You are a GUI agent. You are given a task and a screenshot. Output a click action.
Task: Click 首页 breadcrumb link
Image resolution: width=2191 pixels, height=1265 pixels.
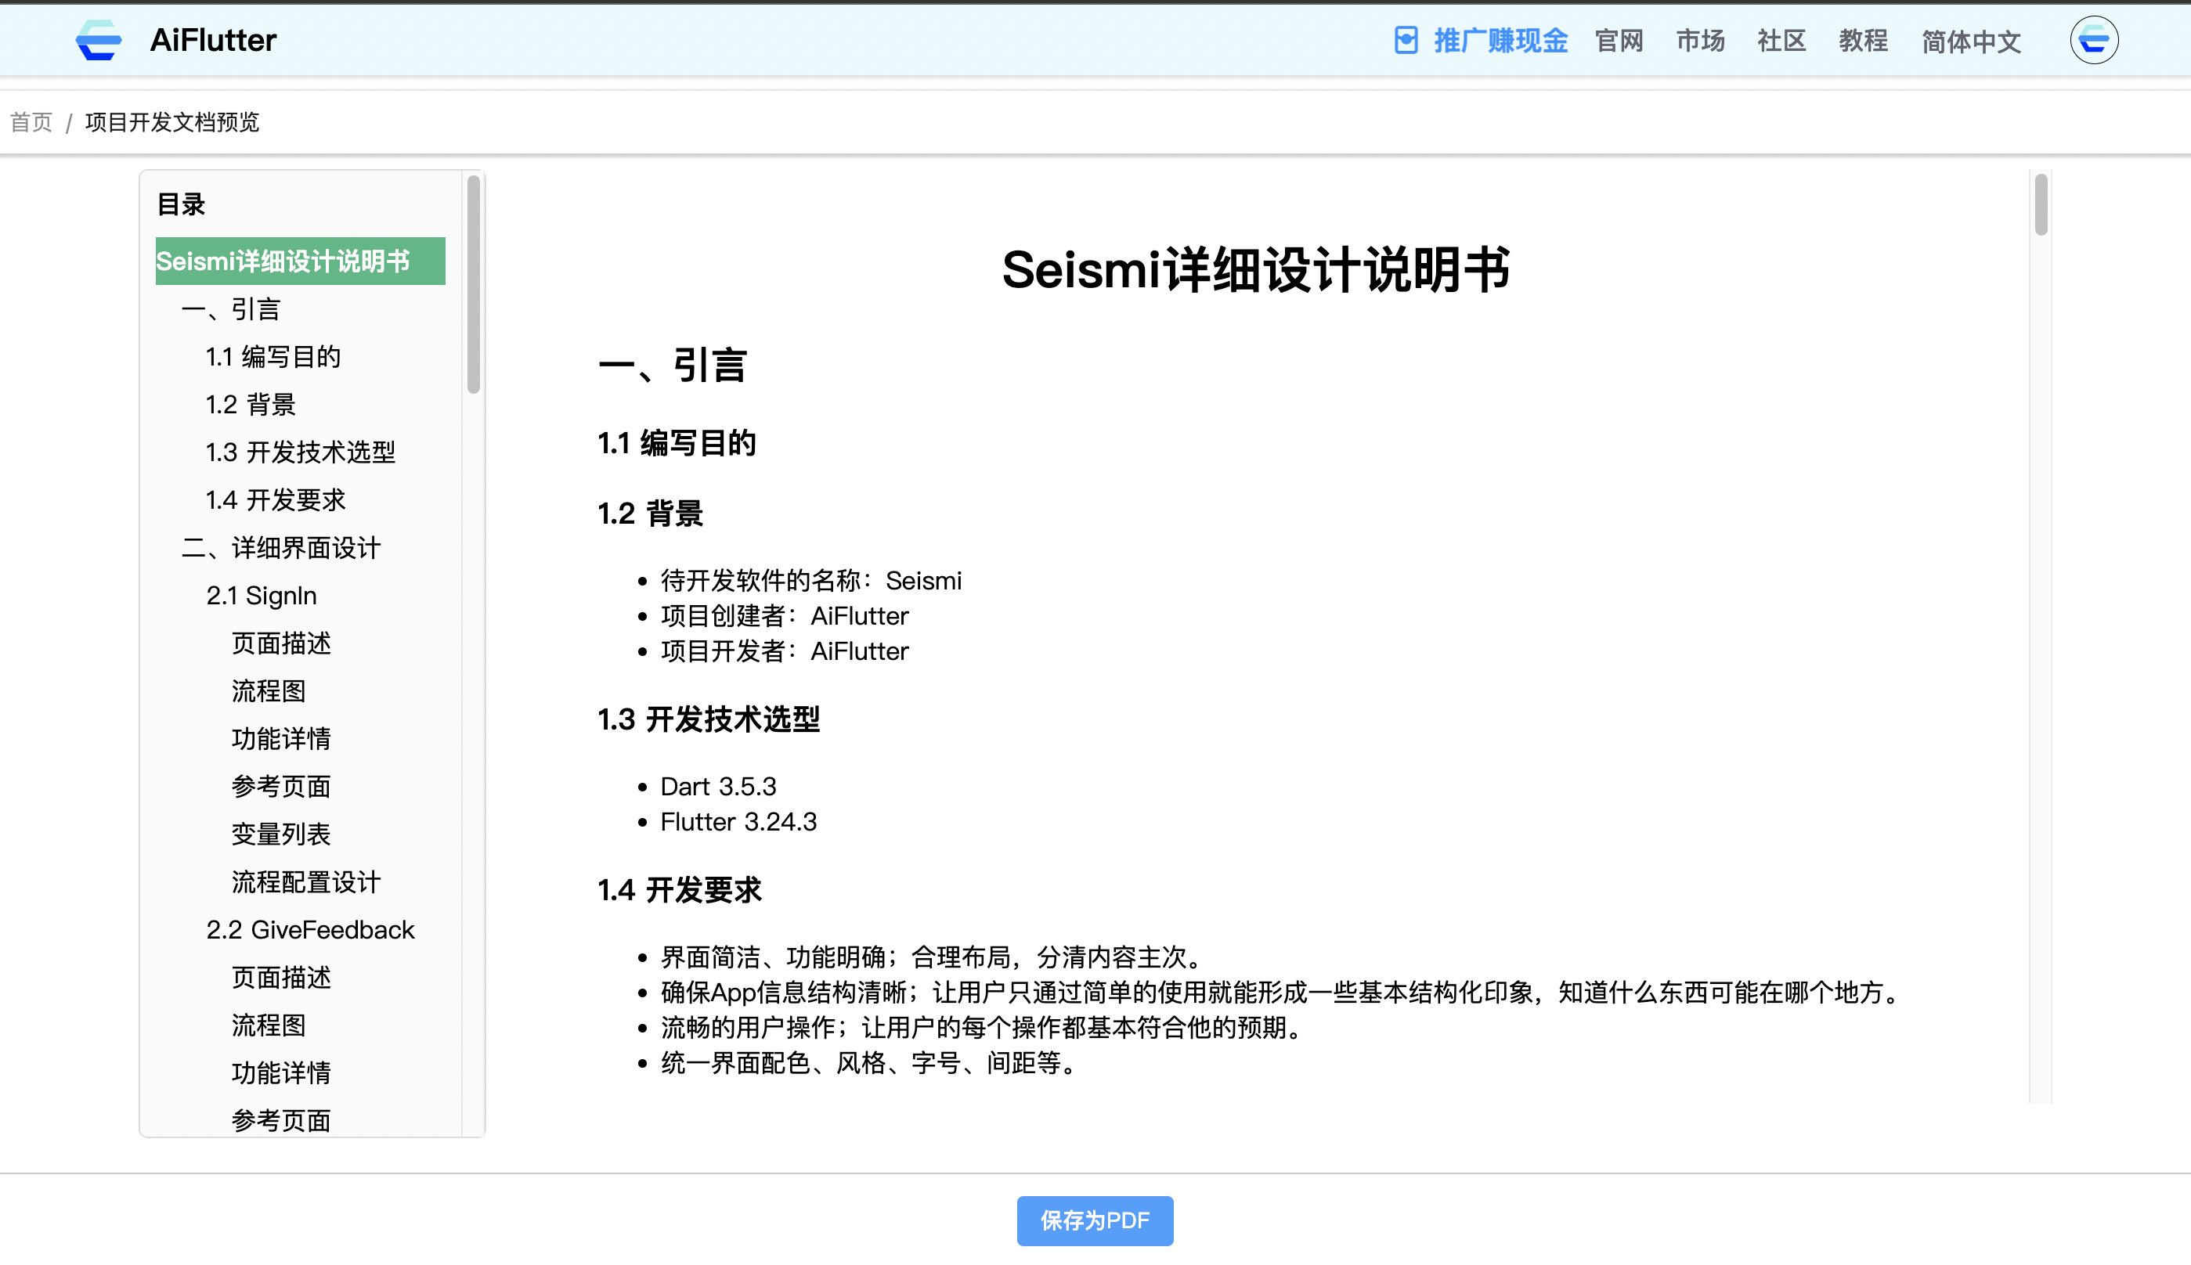[x=31, y=121]
